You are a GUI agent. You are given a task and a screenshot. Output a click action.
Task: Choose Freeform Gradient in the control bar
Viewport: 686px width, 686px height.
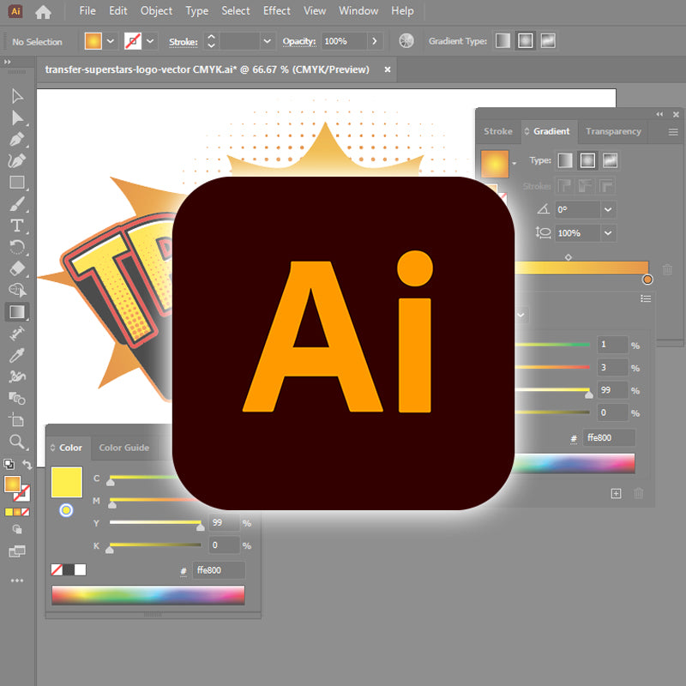[548, 41]
